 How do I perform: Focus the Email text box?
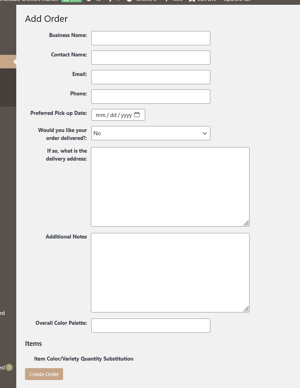(151, 77)
